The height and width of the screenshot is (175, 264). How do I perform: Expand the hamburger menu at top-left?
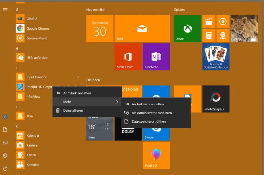click(x=5, y=10)
